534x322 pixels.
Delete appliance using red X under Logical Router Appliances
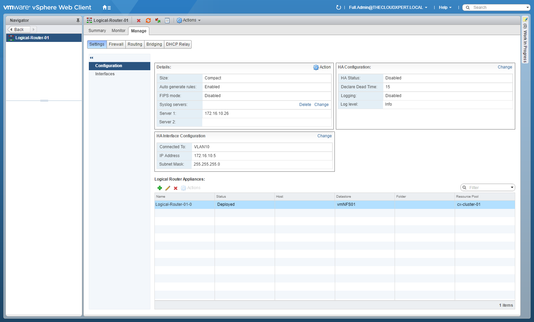click(176, 188)
